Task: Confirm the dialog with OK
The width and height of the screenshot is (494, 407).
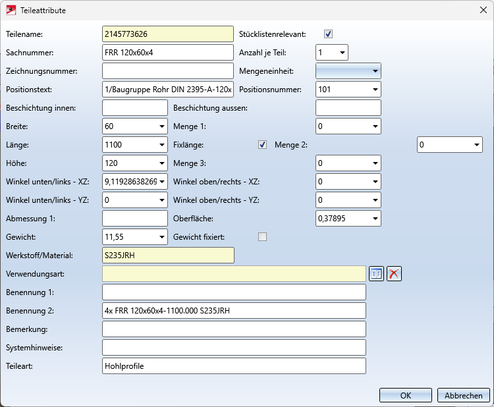Action: coord(406,396)
